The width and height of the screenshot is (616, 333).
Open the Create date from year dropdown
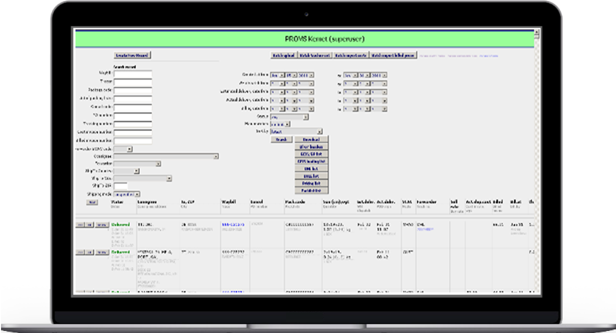coord(306,75)
